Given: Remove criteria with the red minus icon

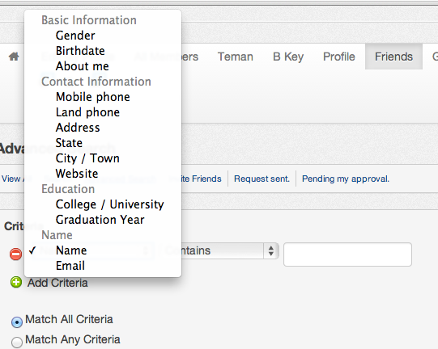Looking at the screenshot, I should 15,254.
